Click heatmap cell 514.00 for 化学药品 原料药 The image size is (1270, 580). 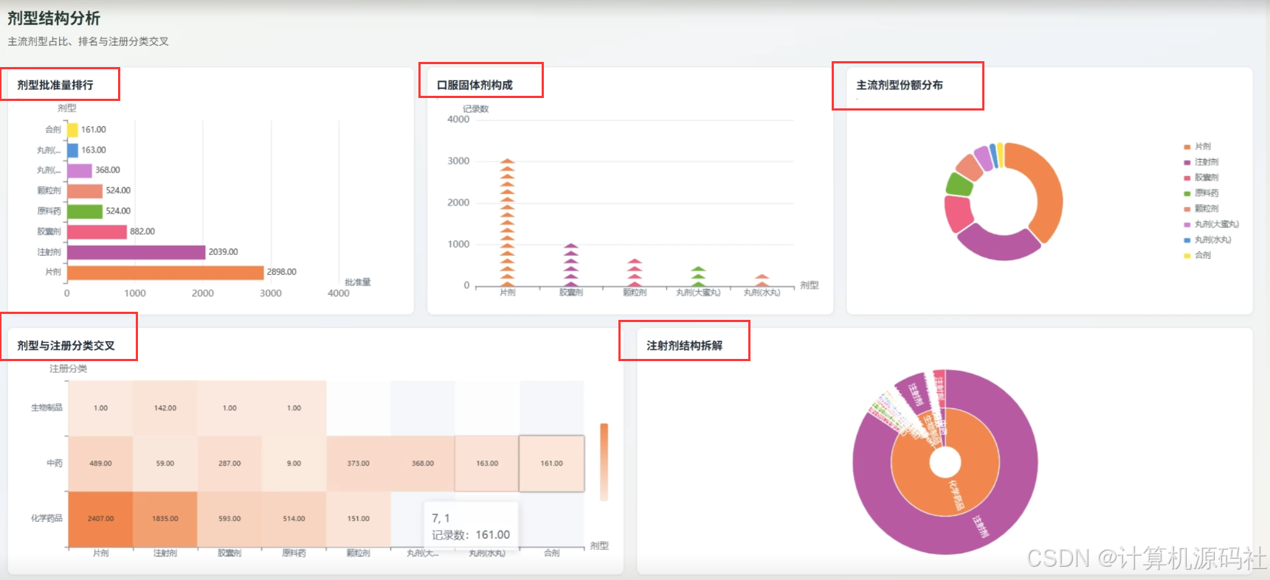pyautogui.click(x=294, y=519)
